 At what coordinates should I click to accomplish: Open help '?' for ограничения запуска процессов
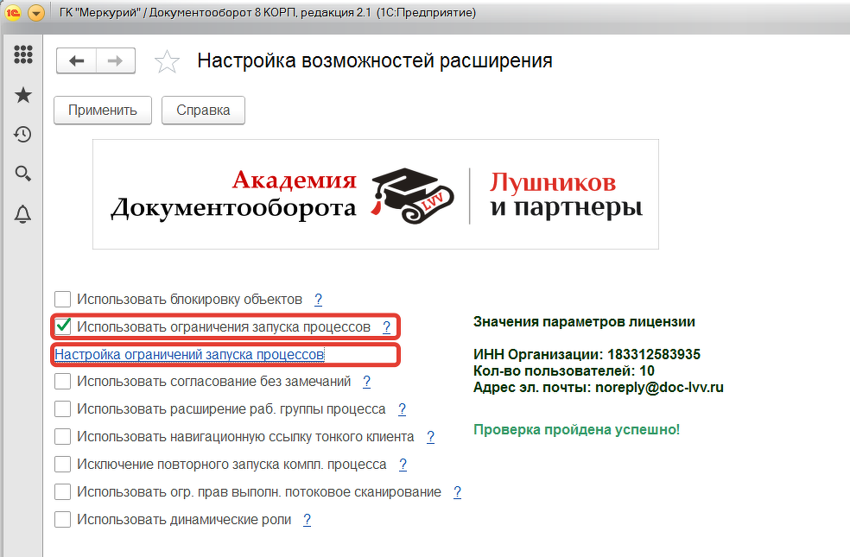(x=386, y=326)
